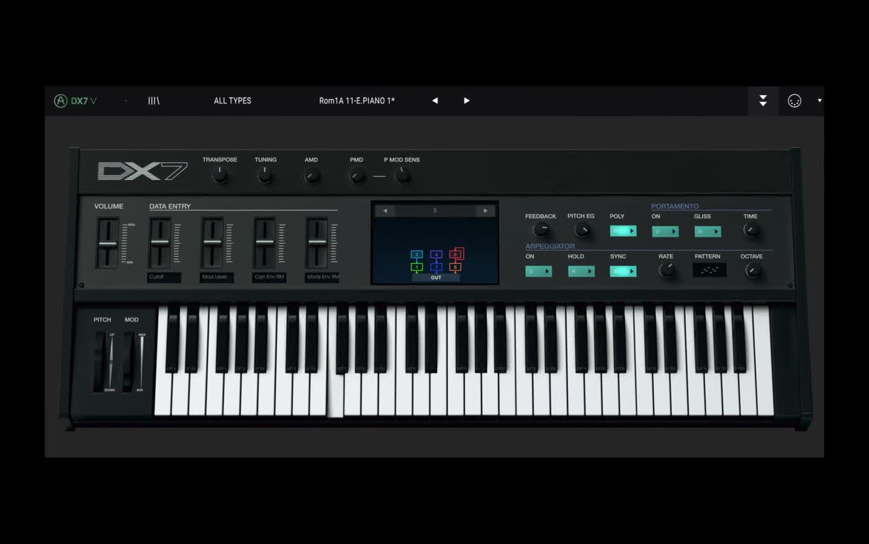The image size is (869, 544).
Task: Click the advanced panel double-arrow icon
Action: [763, 101]
